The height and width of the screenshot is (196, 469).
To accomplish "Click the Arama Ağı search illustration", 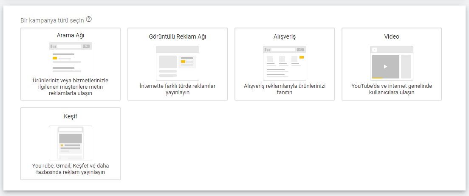I will [x=71, y=60].
